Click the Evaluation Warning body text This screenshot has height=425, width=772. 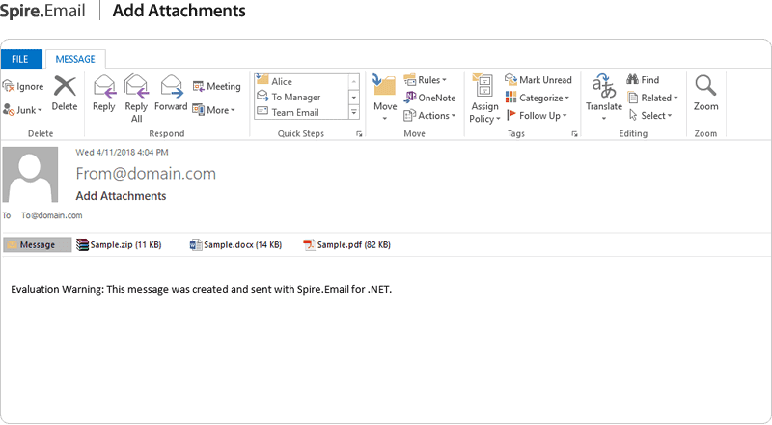tap(202, 290)
